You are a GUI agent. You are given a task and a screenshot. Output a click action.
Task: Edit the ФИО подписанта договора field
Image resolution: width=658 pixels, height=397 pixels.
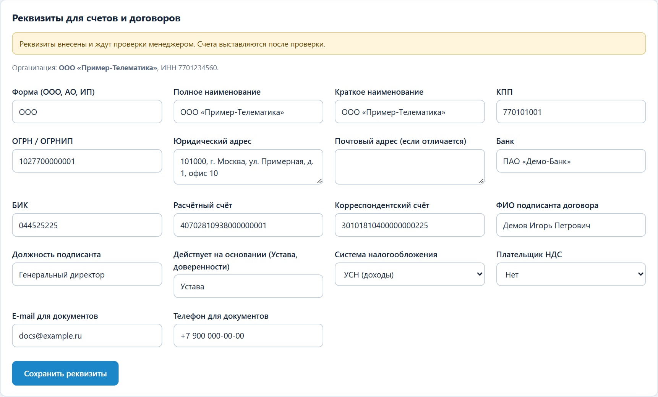click(571, 225)
